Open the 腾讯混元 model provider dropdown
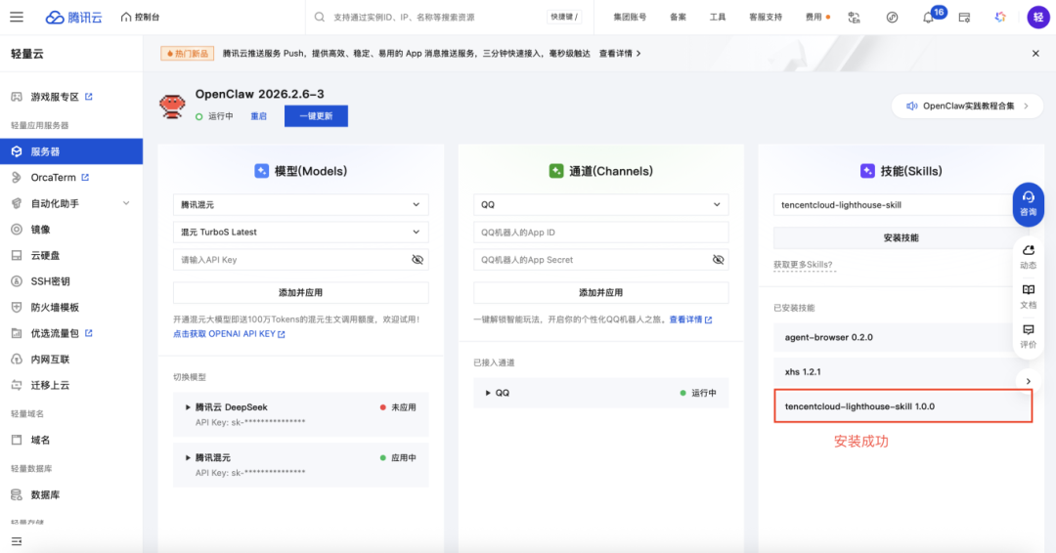Viewport: 1056px width, 553px height. point(300,204)
